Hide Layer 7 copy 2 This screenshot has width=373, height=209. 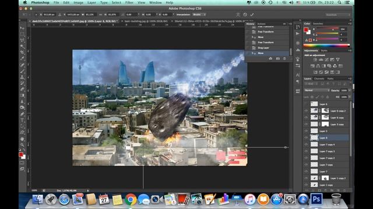(x=306, y=158)
